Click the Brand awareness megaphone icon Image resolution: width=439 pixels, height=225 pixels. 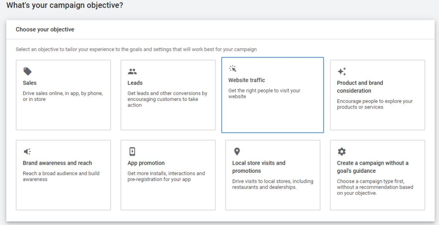click(27, 152)
